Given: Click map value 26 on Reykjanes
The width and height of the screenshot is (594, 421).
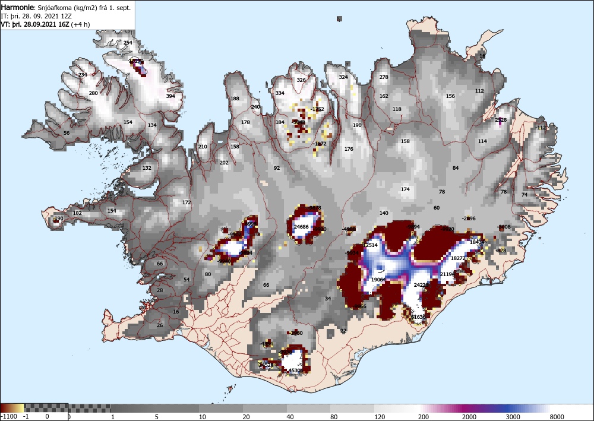Looking at the screenshot, I should (160, 325).
